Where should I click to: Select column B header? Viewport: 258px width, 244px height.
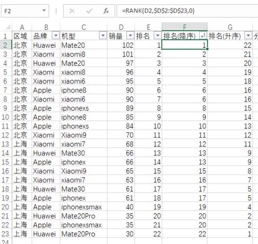pyautogui.click(x=46, y=27)
